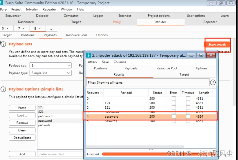Image resolution: width=238 pixels, height=160 pixels.
Task: Click the Paste button
Action: coord(22,108)
